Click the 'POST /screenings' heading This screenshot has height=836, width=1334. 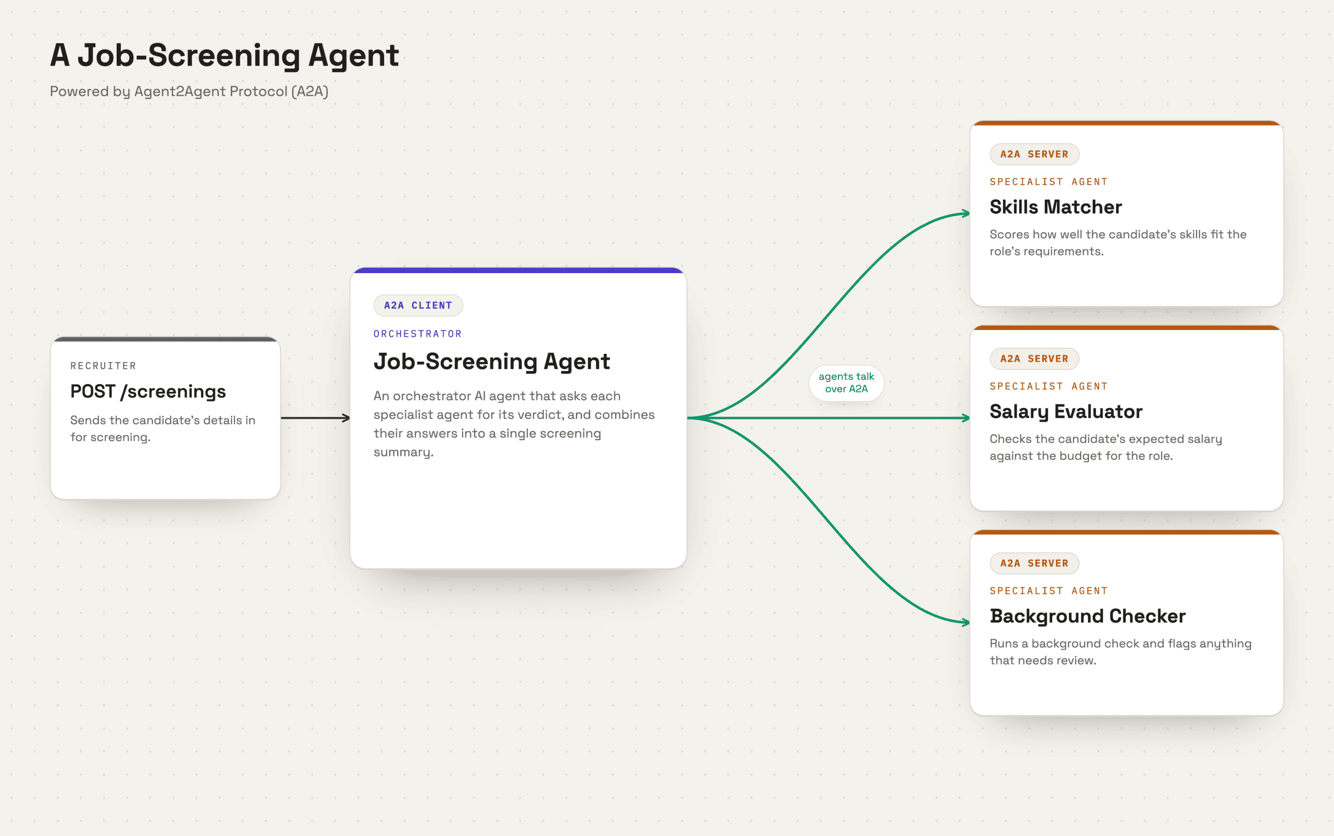tap(148, 391)
